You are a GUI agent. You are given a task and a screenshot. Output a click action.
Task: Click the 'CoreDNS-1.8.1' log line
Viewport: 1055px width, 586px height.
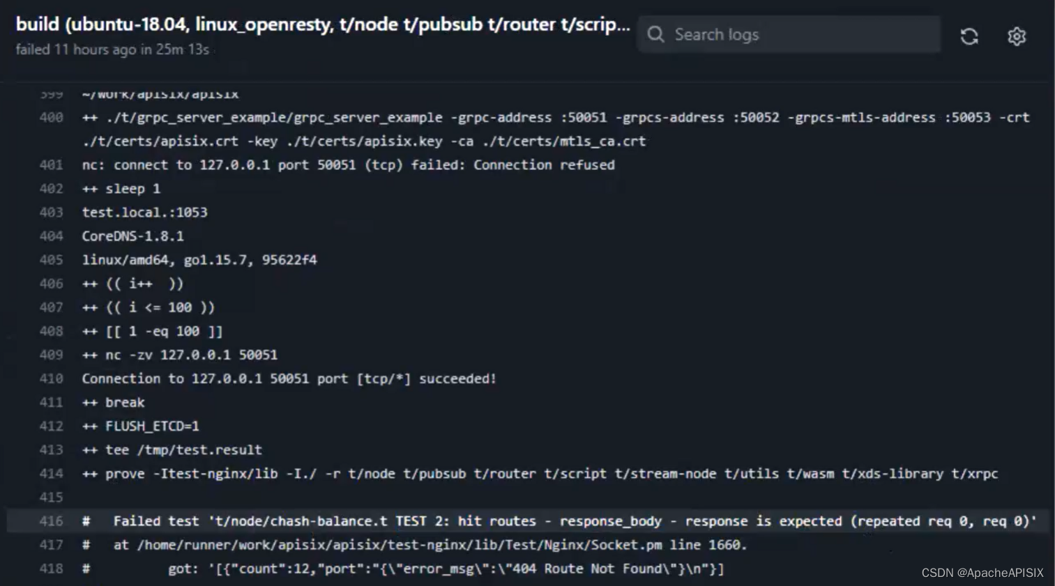pos(132,236)
